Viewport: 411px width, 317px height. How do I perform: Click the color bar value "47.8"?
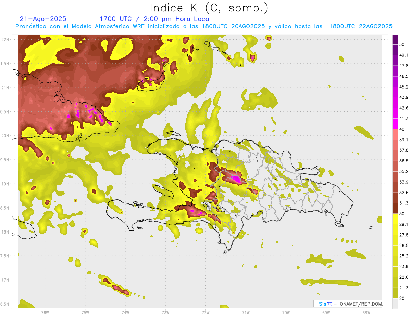tap(404, 66)
